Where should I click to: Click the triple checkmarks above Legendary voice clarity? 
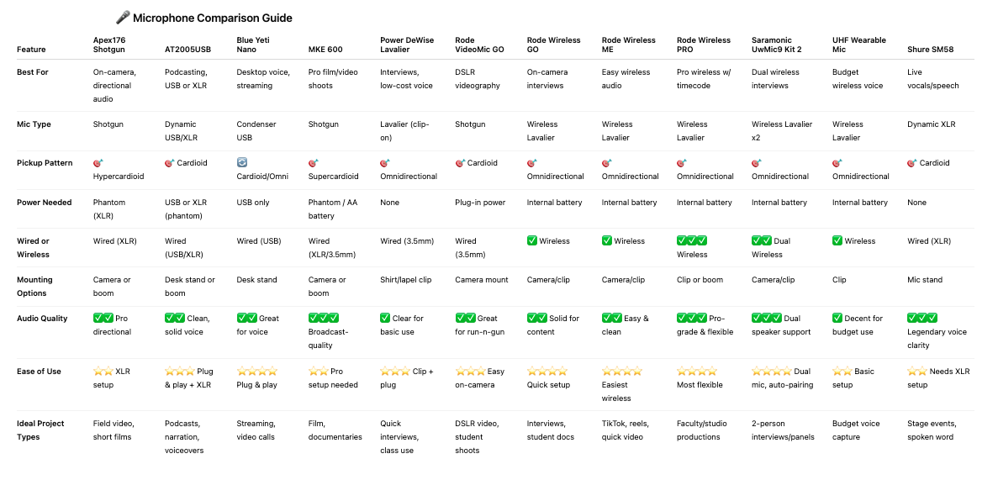pos(923,318)
